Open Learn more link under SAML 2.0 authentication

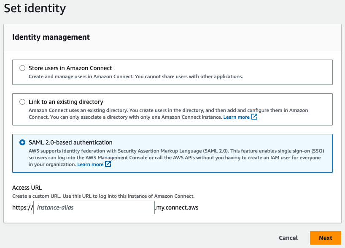coord(90,164)
